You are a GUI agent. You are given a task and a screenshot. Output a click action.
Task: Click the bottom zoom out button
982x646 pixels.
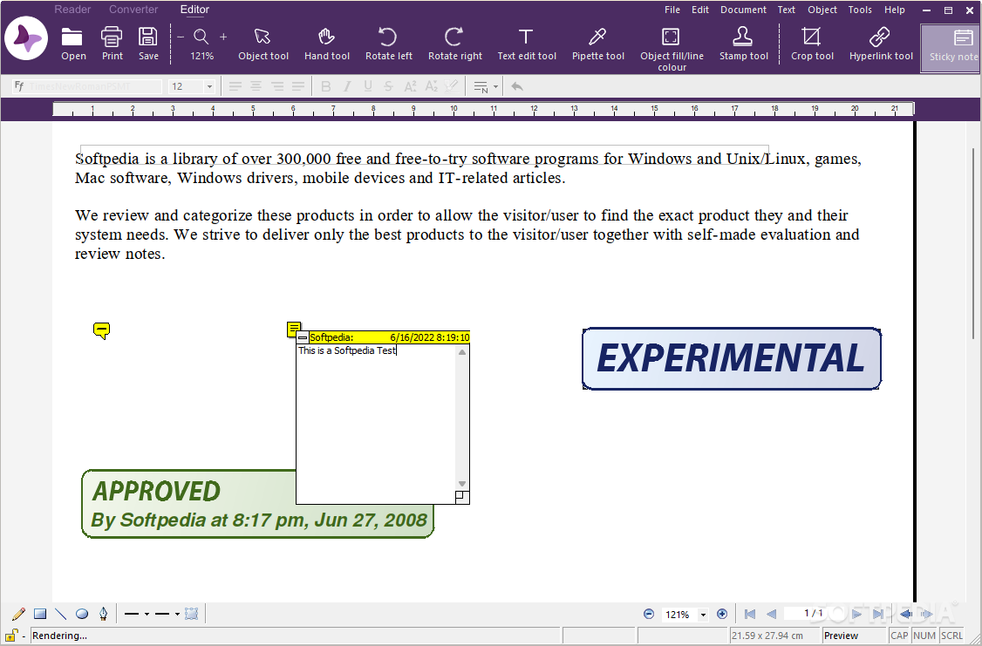click(x=649, y=614)
